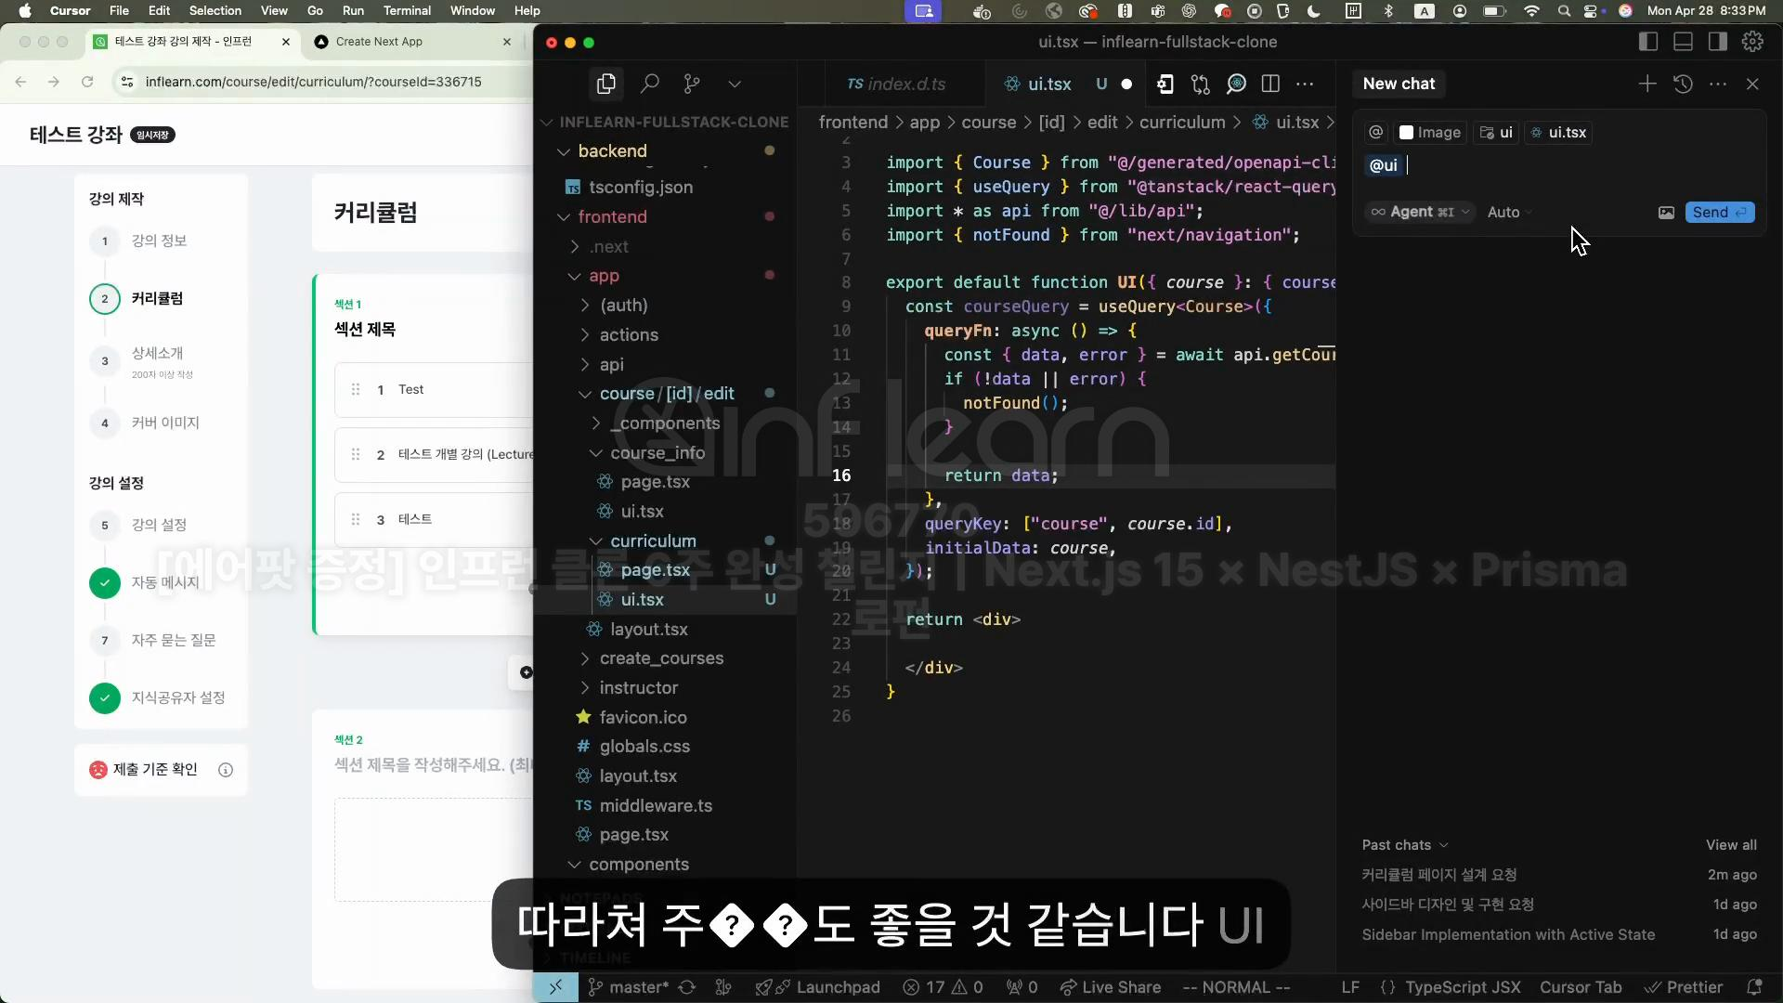Start a new chat with plus icon
Viewport: 1783px width, 1003px height.
click(x=1647, y=84)
